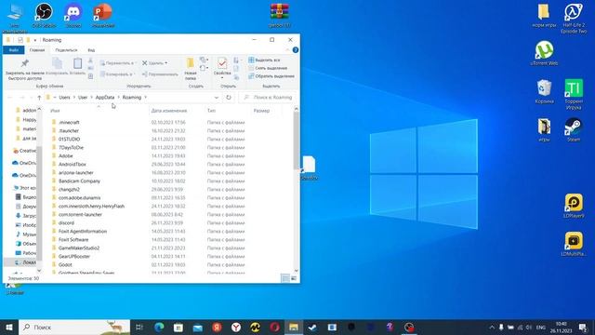Click AppData in the address path
This screenshot has height=335, width=595.
point(105,97)
